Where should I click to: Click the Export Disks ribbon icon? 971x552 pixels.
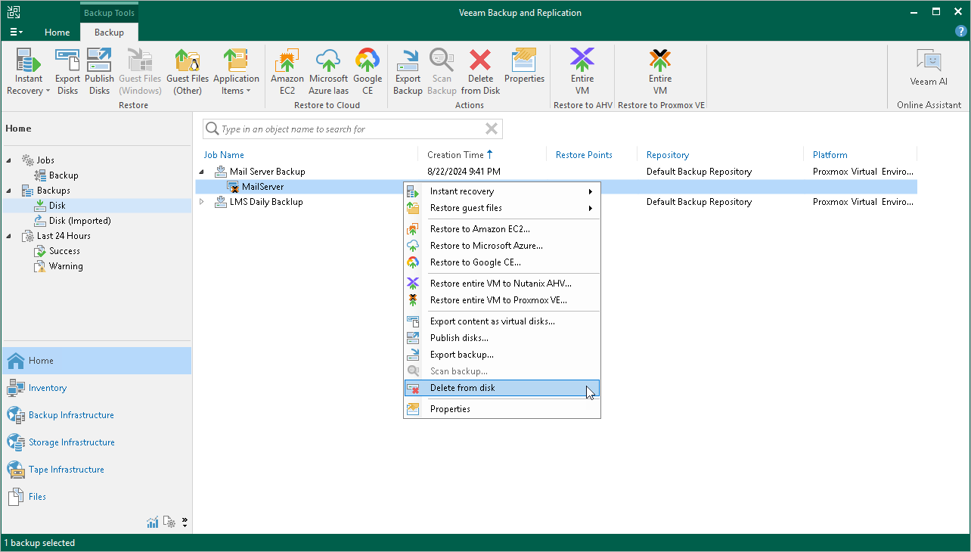(67, 72)
